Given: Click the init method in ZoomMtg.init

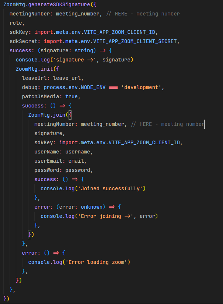Looking at the screenshot, I should coord(47,69).
